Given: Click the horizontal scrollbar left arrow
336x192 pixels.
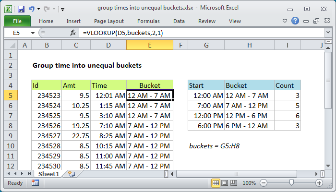Looking at the screenshot, I should (x=172, y=174).
